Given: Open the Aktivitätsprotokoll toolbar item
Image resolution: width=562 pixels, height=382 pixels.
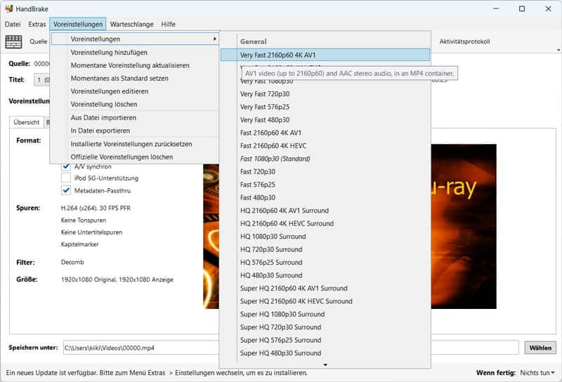Looking at the screenshot, I should (x=464, y=41).
